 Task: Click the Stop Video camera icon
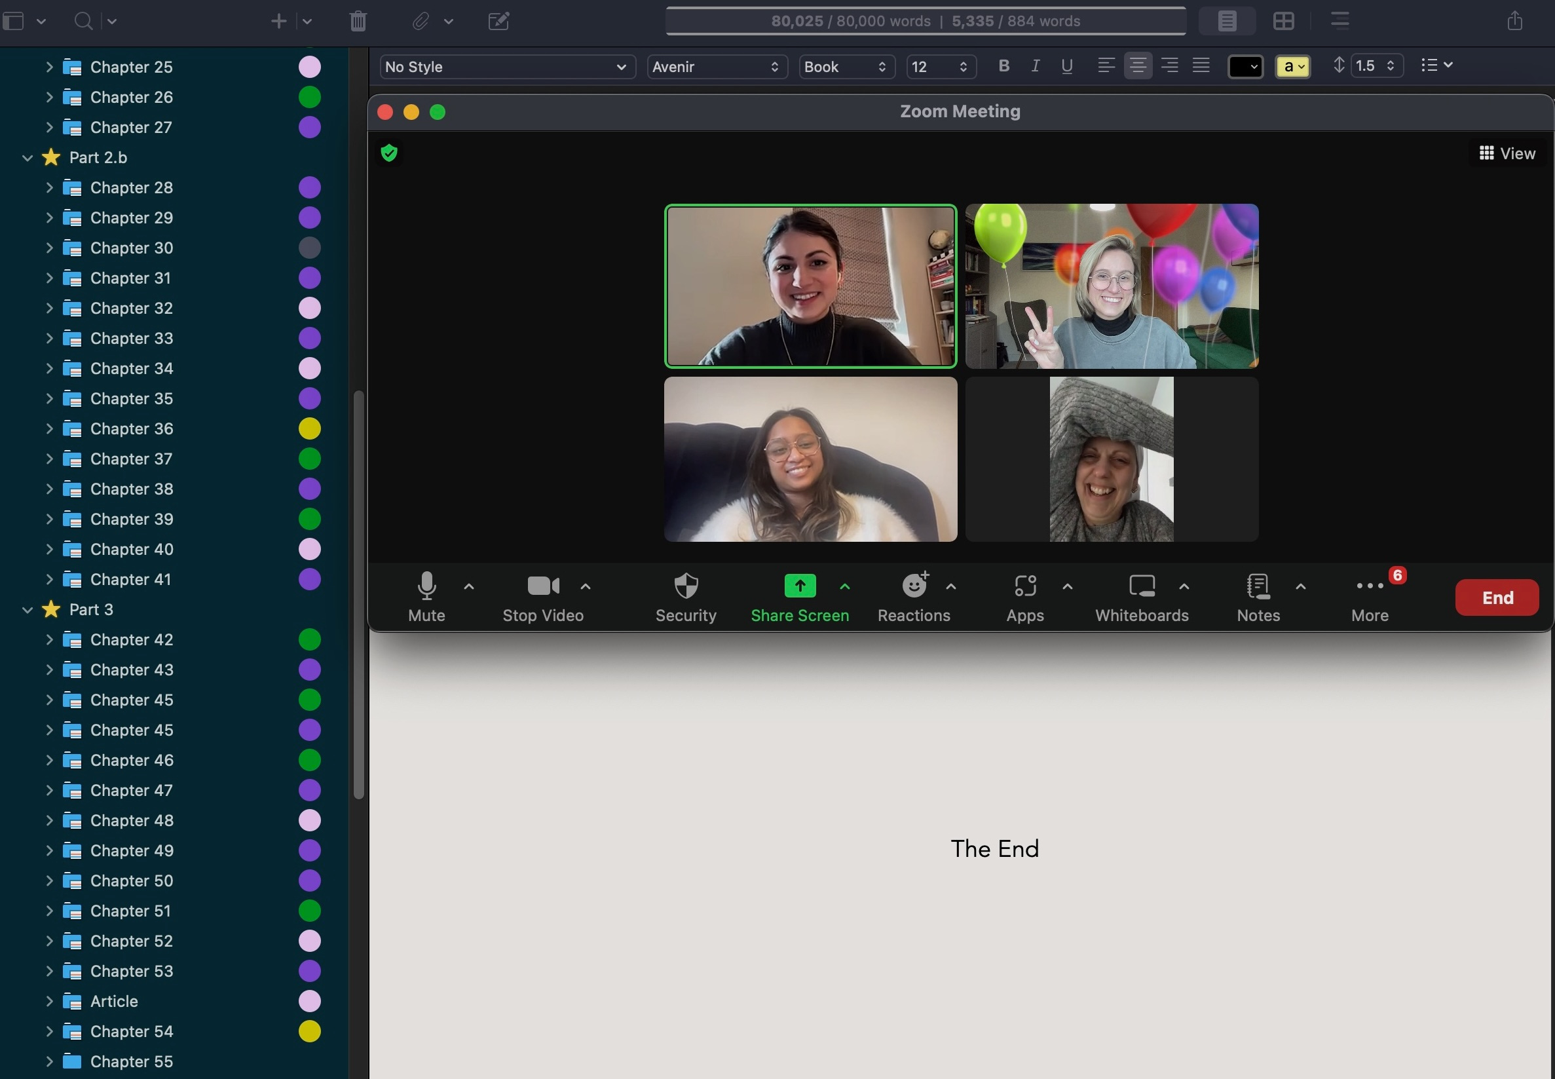click(x=544, y=586)
